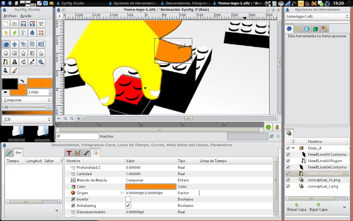353x221 pixels.
Task: Select the Gradient tool
Action: pos(32,53)
